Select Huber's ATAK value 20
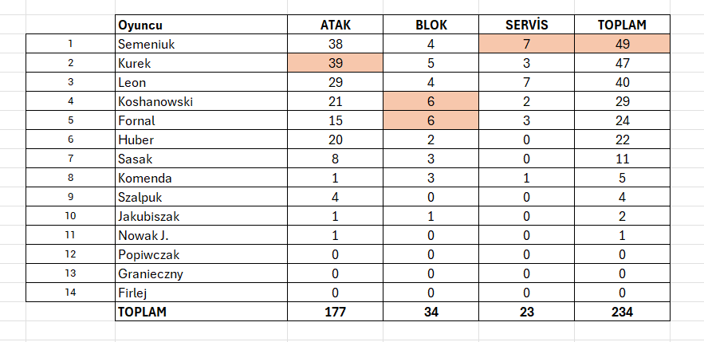The image size is (704, 342). click(x=335, y=140)
